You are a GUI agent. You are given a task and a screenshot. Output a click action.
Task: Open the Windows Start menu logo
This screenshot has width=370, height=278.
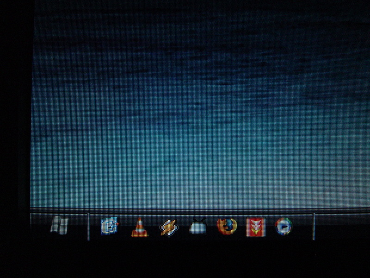tap(60, 226)
